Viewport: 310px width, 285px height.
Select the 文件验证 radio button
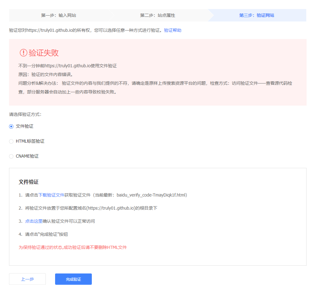tap(11, 126)
